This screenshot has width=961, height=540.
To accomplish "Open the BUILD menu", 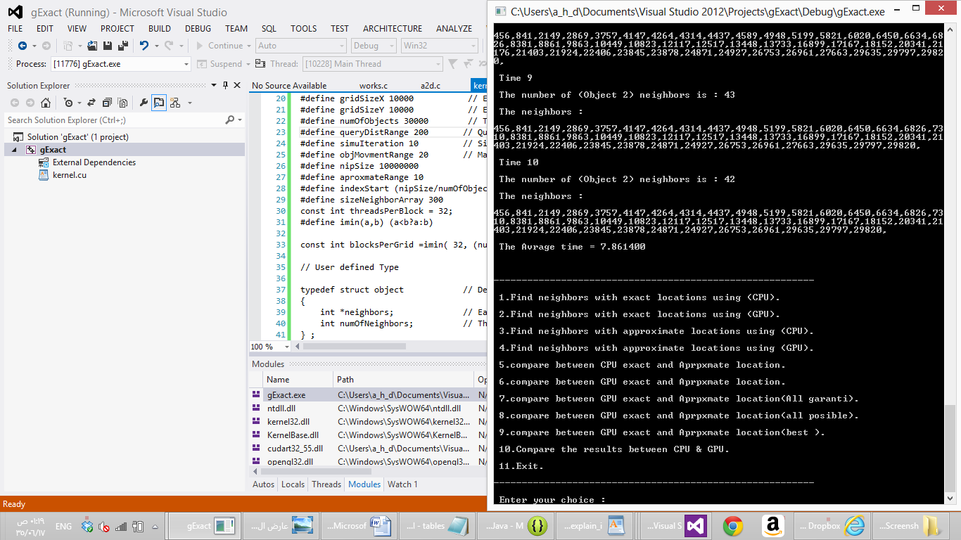I will tap(160, 29).
